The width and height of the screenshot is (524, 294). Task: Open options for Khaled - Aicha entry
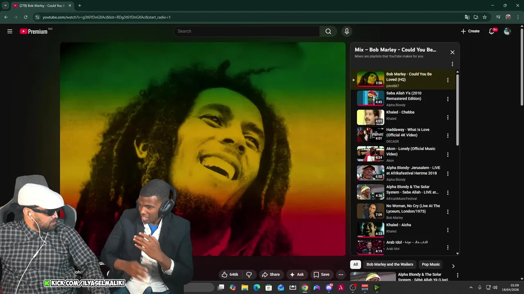[x=448, y=230]
